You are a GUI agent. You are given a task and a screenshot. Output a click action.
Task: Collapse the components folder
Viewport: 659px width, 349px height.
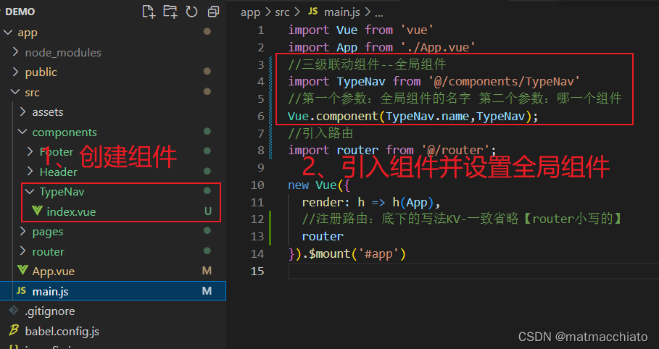point(22,132)
